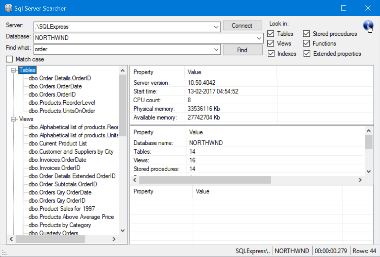Select dbo.Products.UnitsOnOrder
380x257 pixels.
point(62,111)
